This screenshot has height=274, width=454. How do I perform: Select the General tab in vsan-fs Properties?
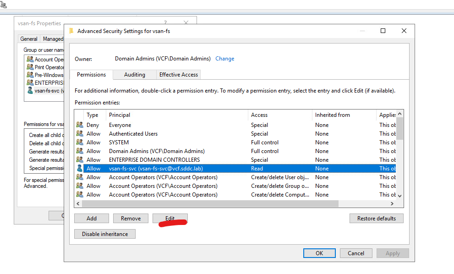click(29, 39)
